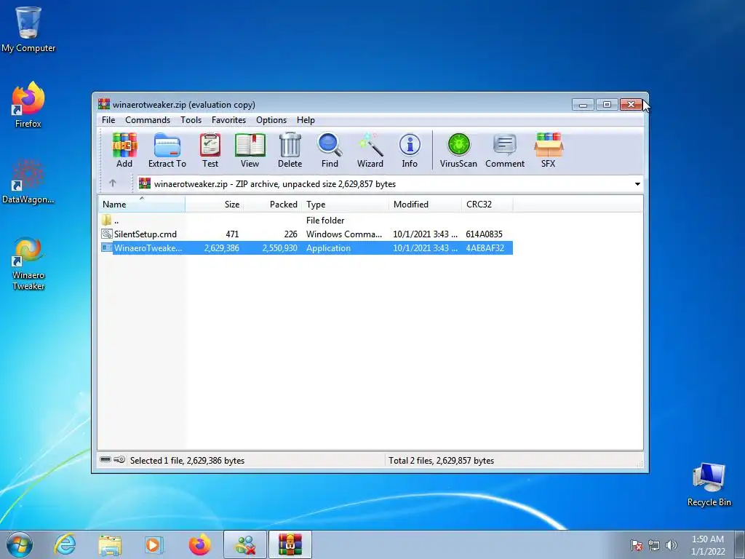This screenshot has height=559, width=745.
Task: Click CRC32 value 614A0835
Action: 484,234
